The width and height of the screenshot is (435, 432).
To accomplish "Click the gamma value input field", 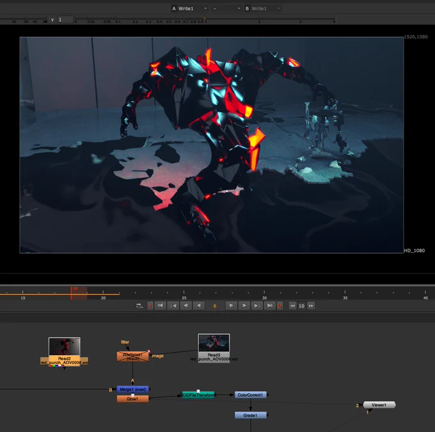I will click(x=65, y=20).
